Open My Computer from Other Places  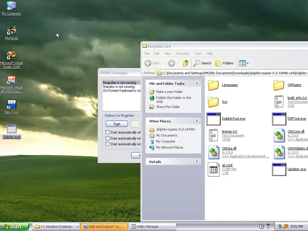[x=166, y=141]
